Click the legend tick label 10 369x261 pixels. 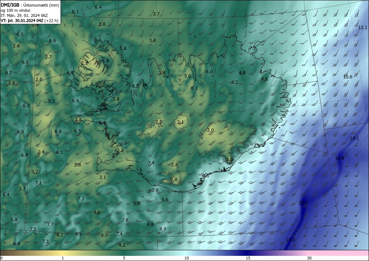point(186,258)
